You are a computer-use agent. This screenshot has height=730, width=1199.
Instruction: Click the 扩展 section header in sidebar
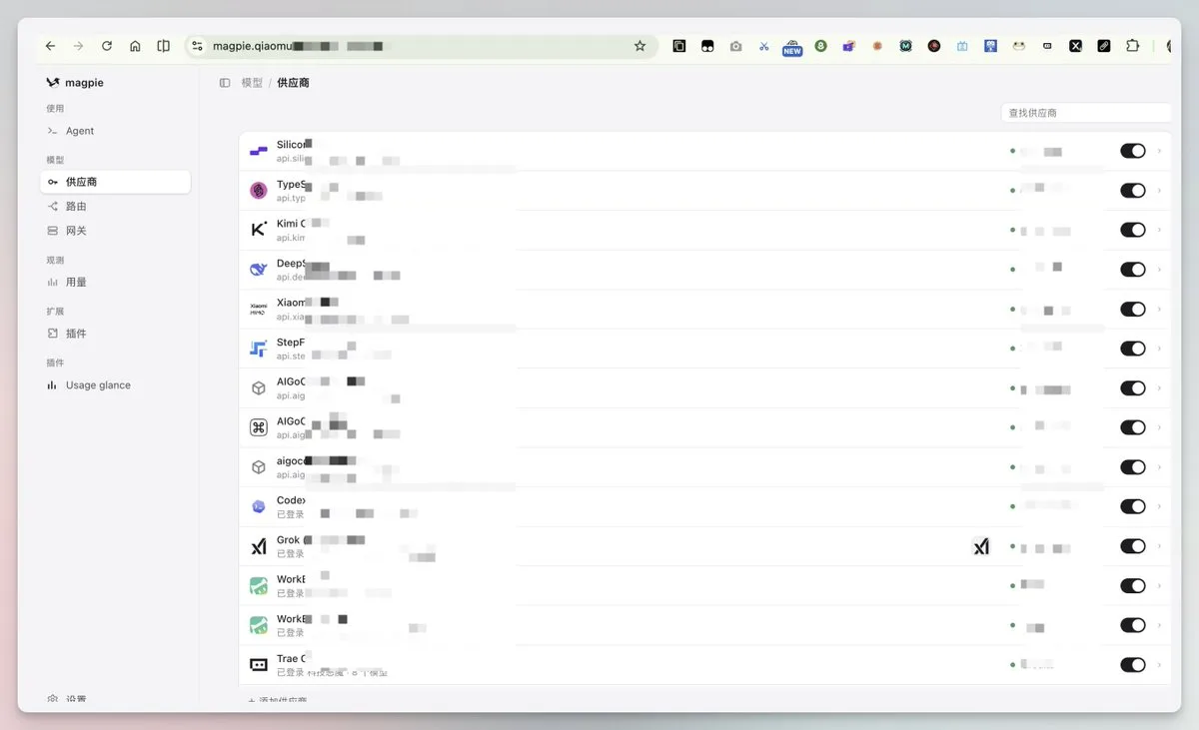coord(55,312)
